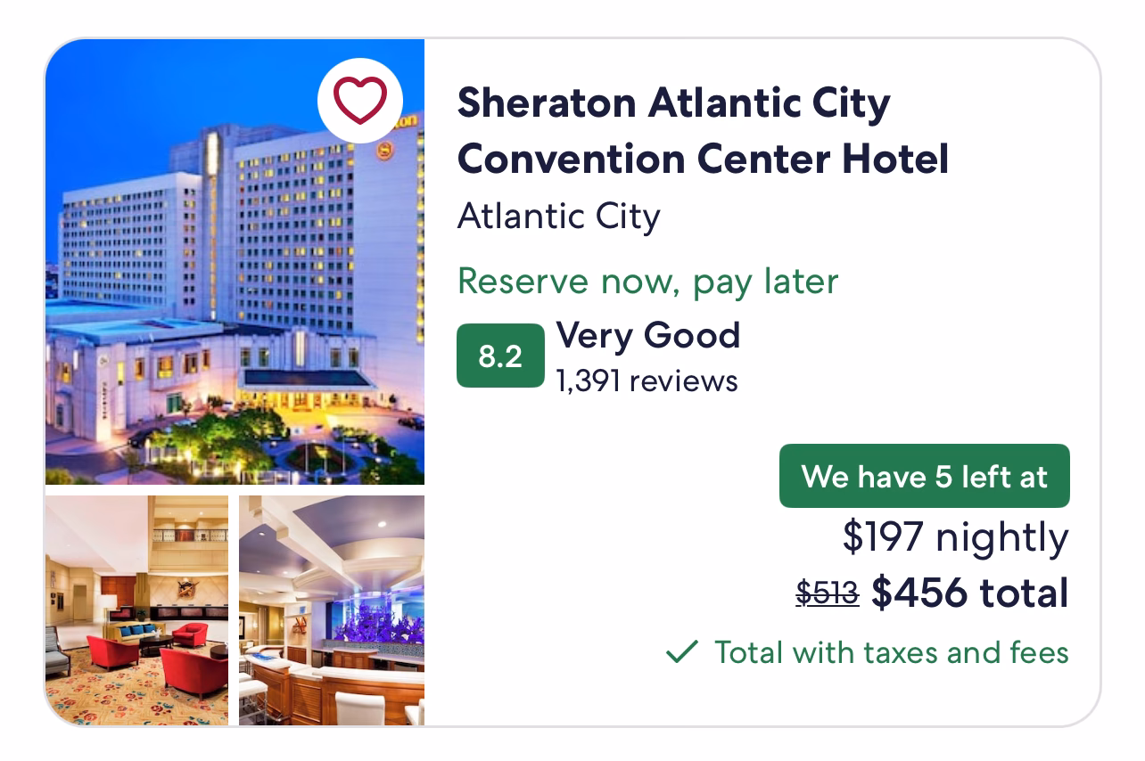Click the $456 total price
Image resolution: width=1145 pixels, height=761 pixels.
pos(969,593)
